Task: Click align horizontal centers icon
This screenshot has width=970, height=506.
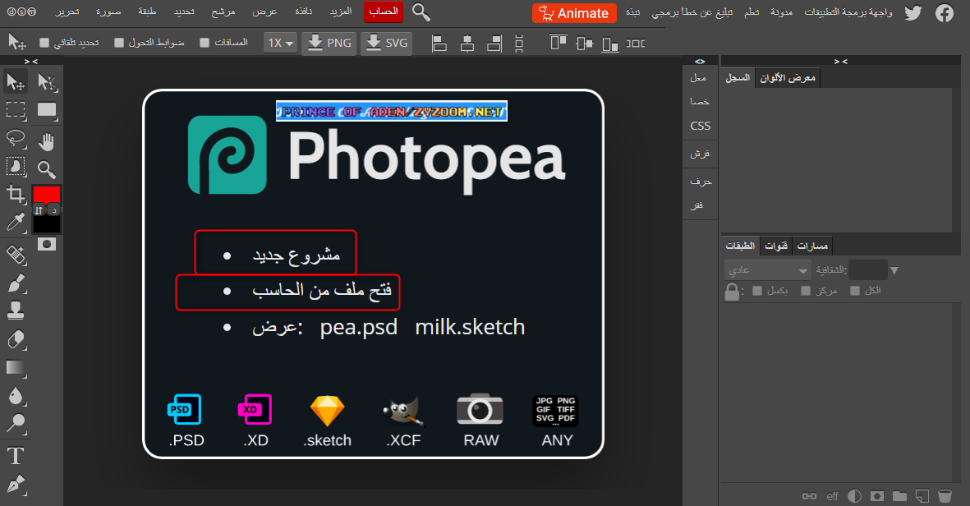Action: pos(467,44)
